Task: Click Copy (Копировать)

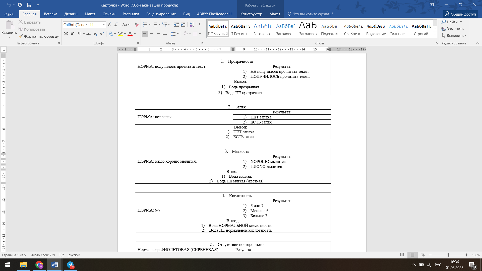Action: (x=32, y=29)
